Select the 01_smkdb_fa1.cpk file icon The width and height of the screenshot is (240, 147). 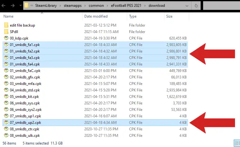tap(6, 44)
